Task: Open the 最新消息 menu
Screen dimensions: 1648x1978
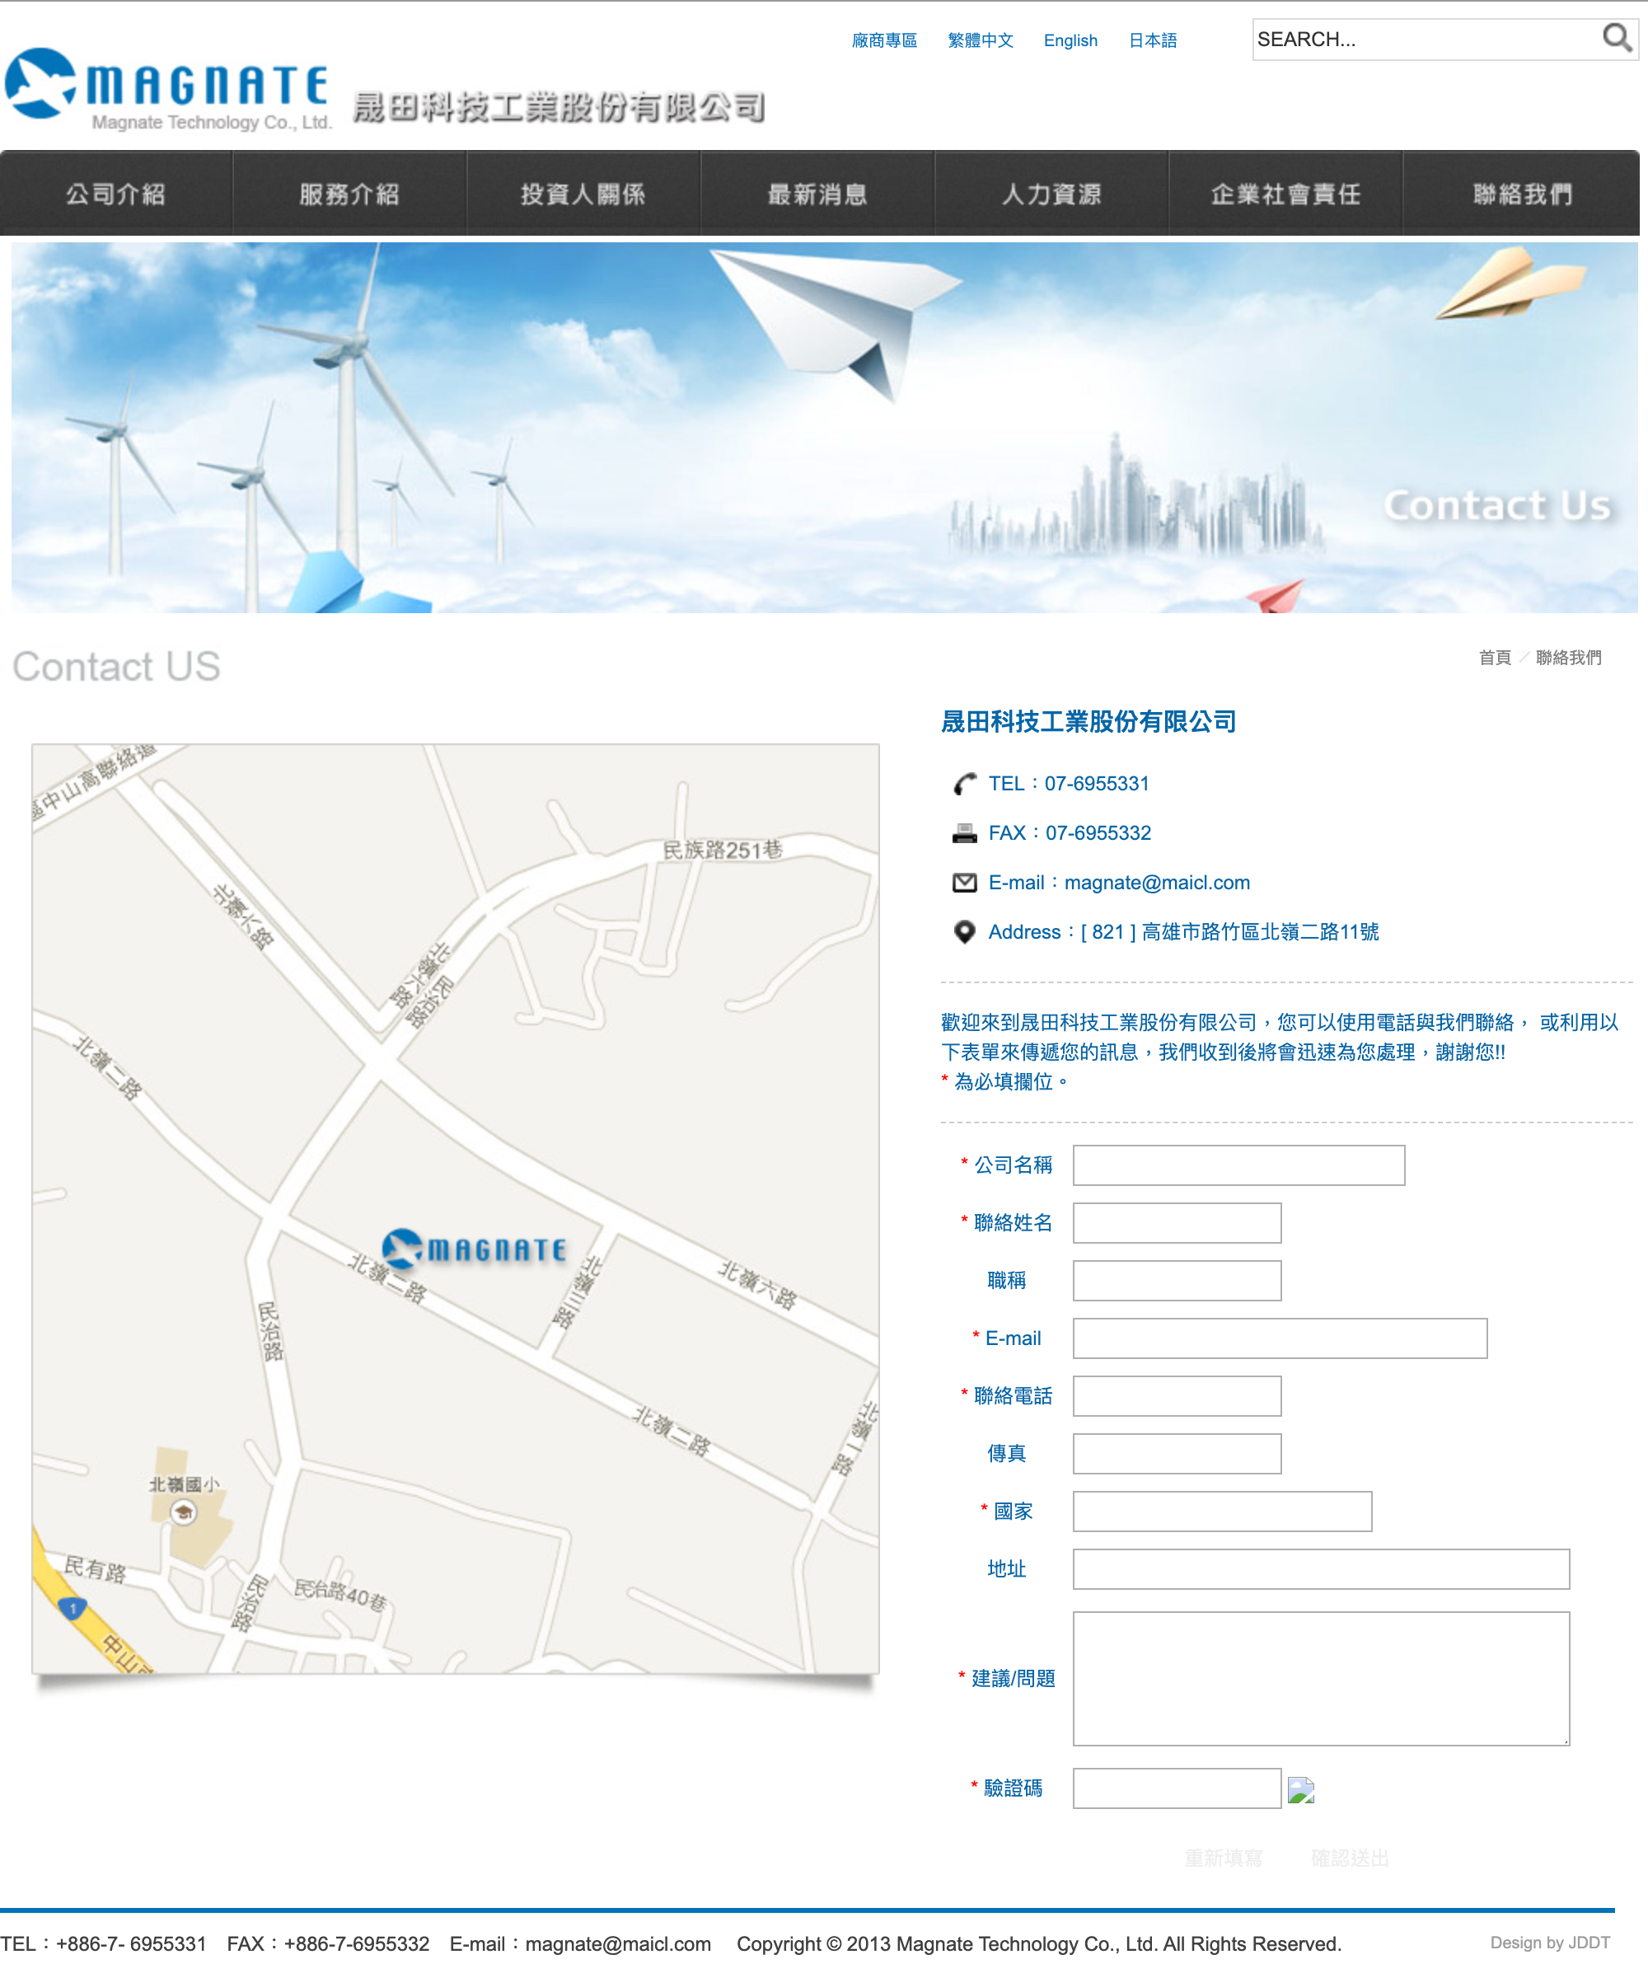Action: click(x=817, y=194)
